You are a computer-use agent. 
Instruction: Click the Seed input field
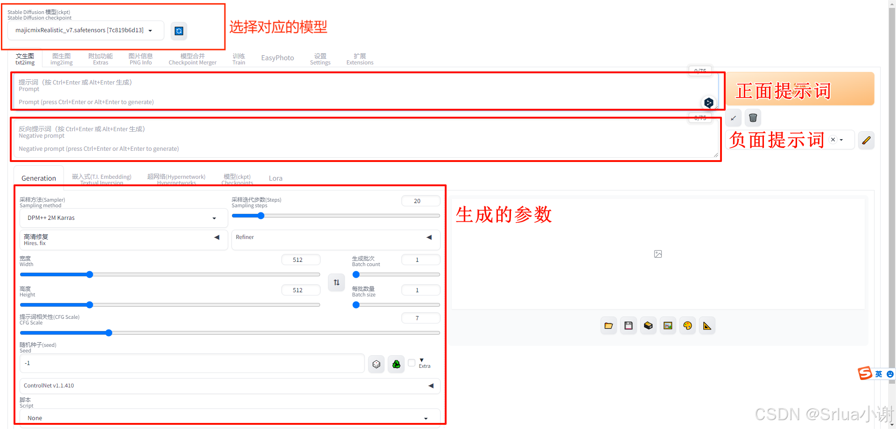coord(192,363)
